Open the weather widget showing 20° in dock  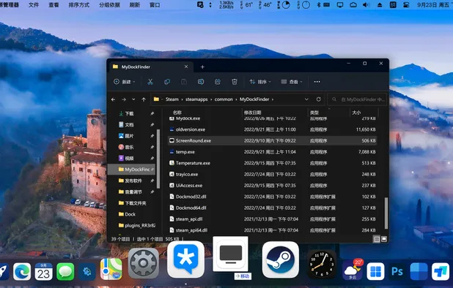[353, 270]
